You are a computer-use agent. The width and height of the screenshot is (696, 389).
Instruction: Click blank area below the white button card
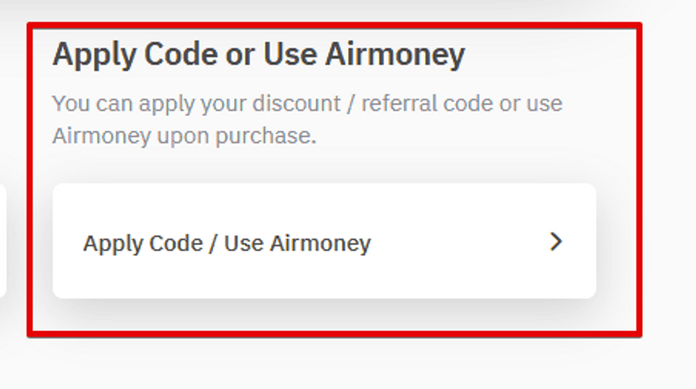click(325, 316)
